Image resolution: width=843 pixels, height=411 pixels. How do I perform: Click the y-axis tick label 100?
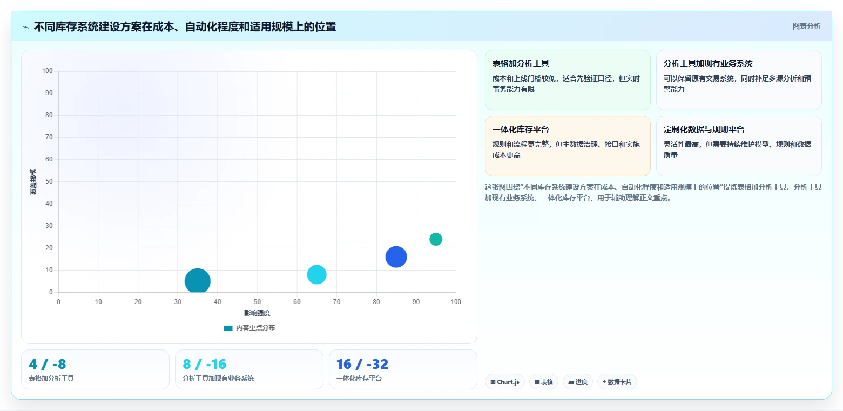click(x=48, y=71)
